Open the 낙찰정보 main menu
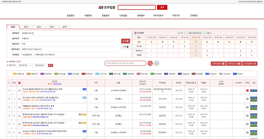Screen dimensions: 264x139 click(x=88, y=15)
